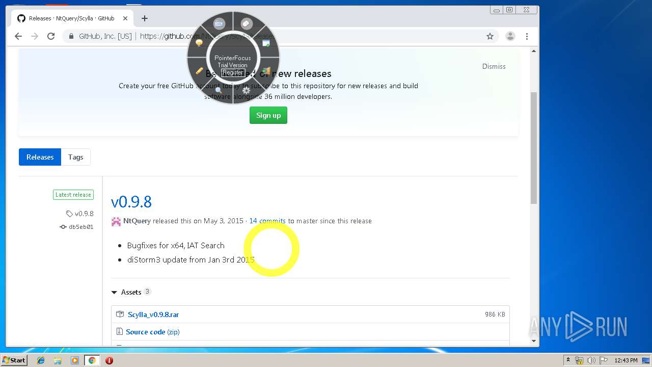Click NtQuery's avatar image
The height and width of the screenshot is (367, 652).
(116, 221)
